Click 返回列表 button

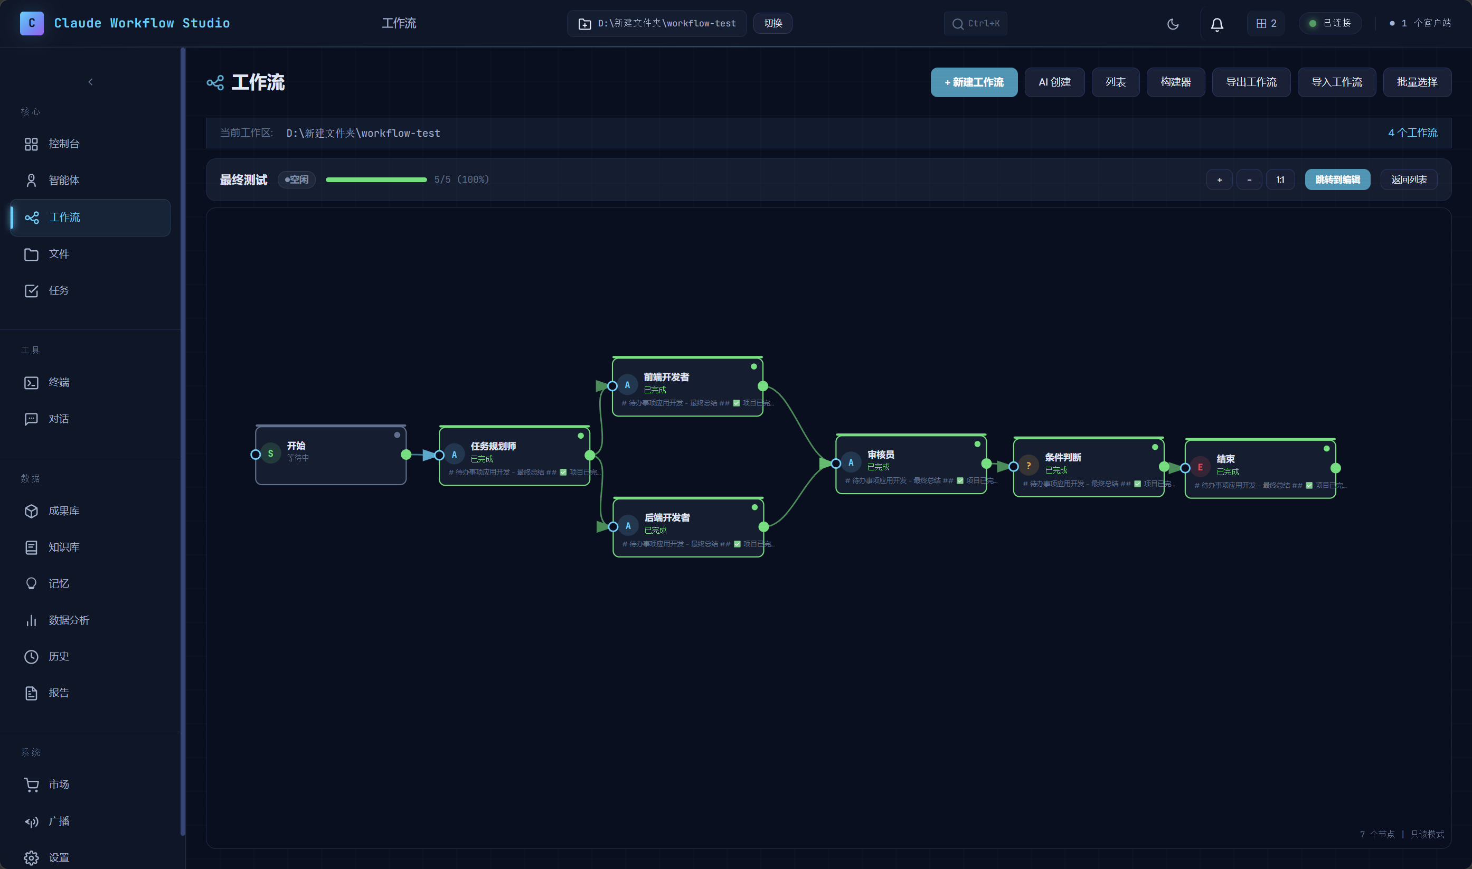point(1409,180)
